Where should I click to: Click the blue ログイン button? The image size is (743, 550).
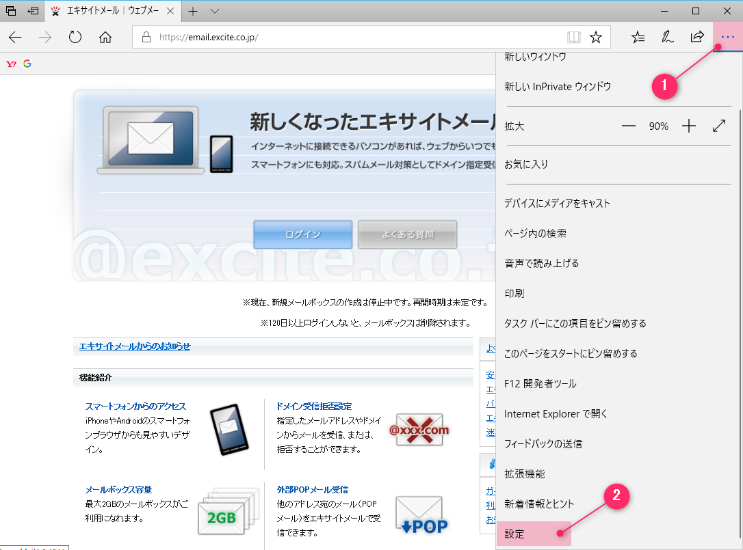pyautogui.click(x=303, y=234)
